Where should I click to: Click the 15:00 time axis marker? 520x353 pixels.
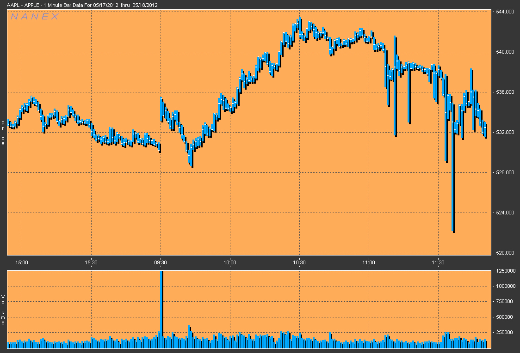(x=22, y=262)
